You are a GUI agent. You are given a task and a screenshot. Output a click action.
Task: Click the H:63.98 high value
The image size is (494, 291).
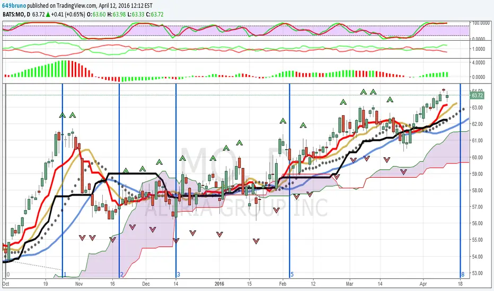click(x=116, y=14)
